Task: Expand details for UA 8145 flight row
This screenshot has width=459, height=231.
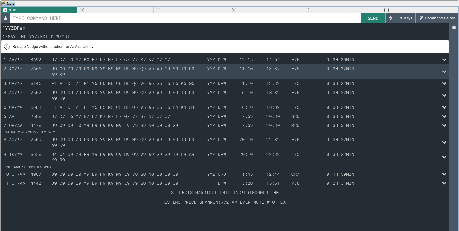Action: coord(444,83)
